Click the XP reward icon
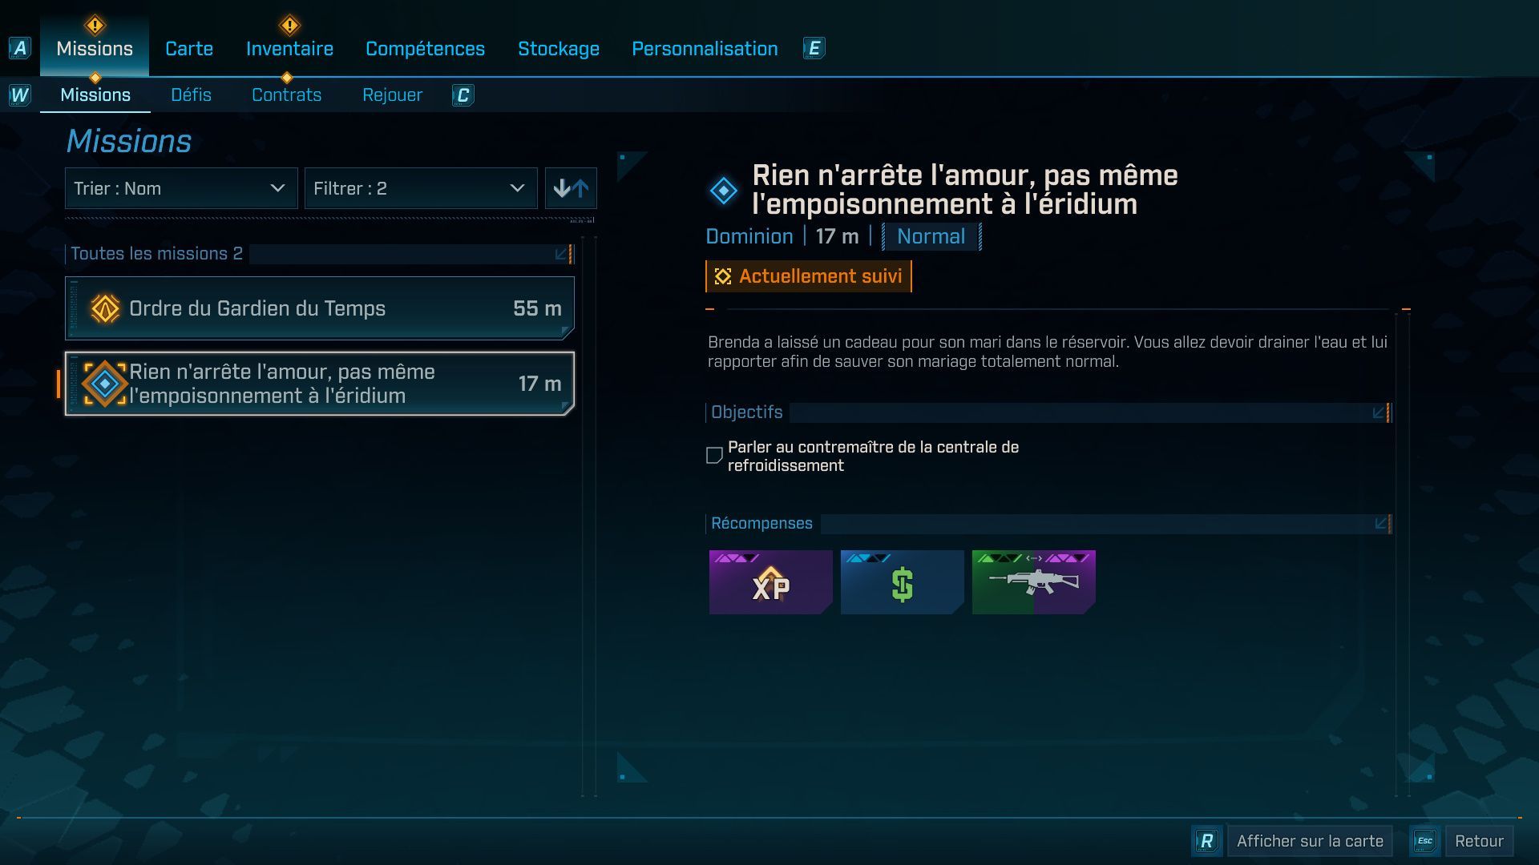The height and width of the screenshot is (865, 1539). tap(769, 582)
